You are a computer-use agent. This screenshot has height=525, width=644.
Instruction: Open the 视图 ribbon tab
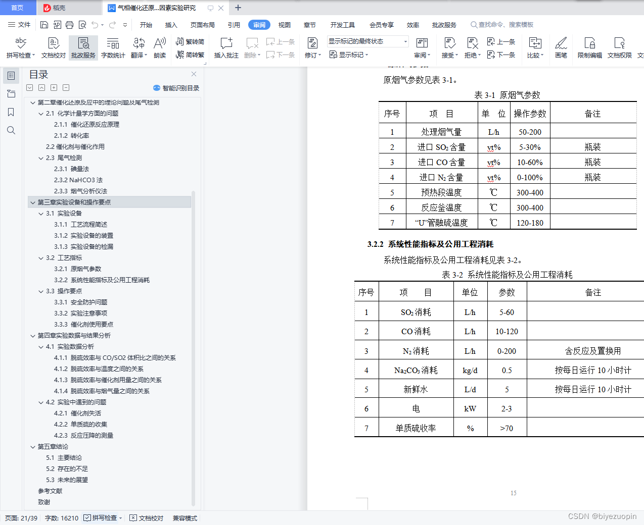click(285, 25)
